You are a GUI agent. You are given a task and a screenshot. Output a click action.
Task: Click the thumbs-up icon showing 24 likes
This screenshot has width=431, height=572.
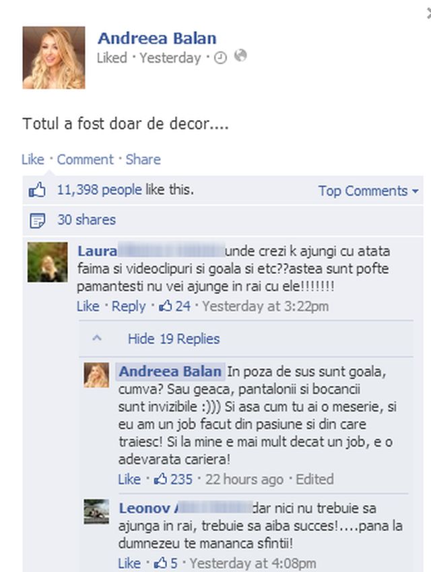pos(165,306)
